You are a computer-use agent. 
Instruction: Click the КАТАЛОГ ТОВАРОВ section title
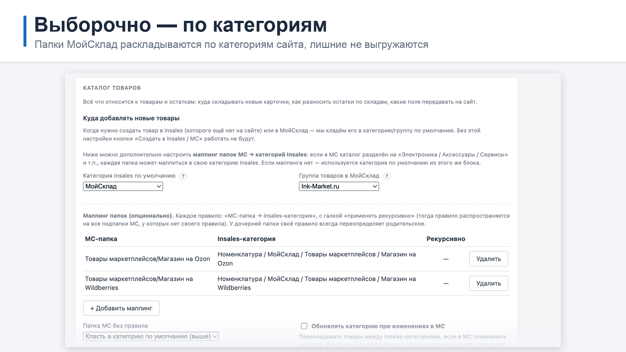pyautogui.click(x=112, y=88)
